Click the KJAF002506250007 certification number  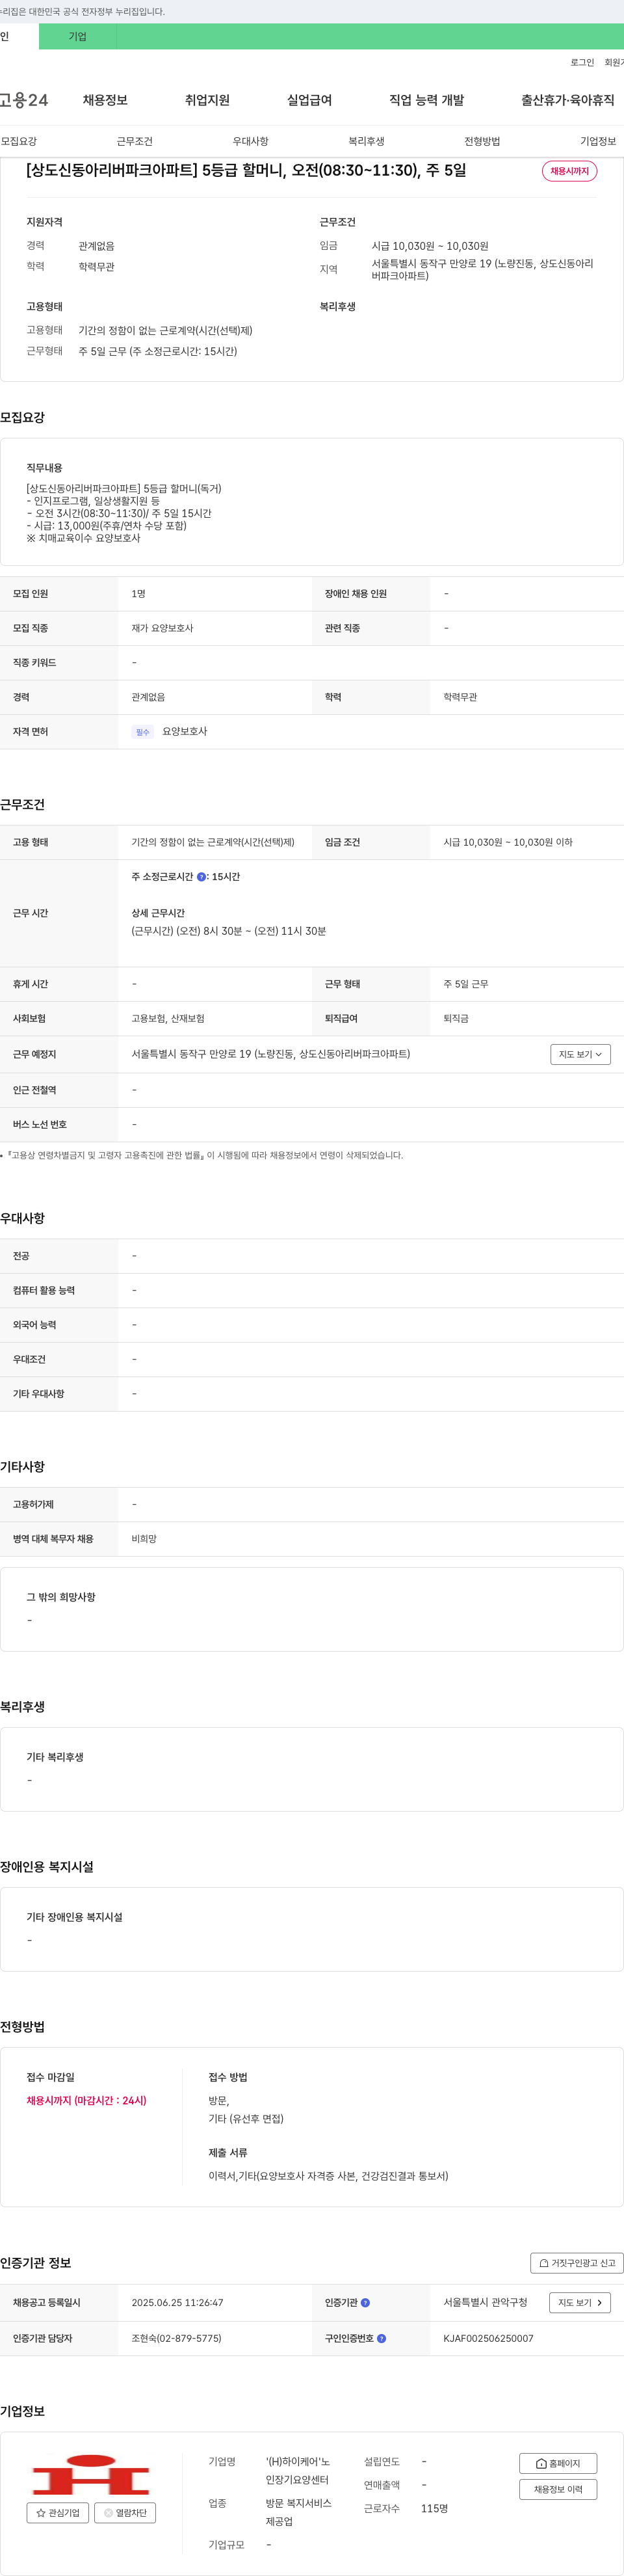click(x=488, y=2338)
